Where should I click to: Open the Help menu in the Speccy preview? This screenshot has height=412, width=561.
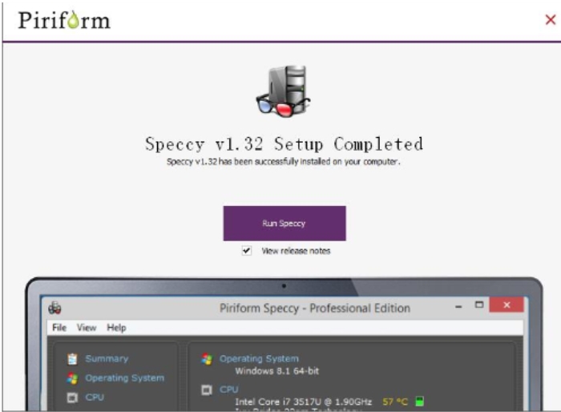[116, 328]
